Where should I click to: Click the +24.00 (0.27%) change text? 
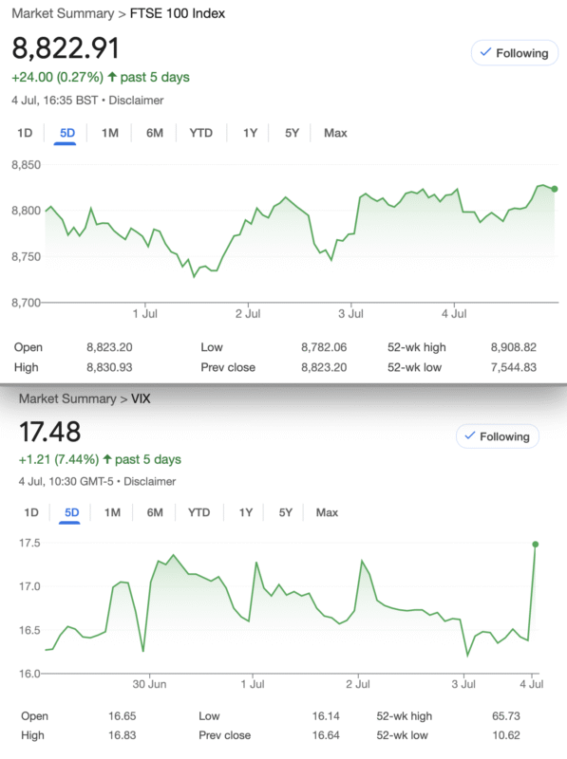click(57, 77)
